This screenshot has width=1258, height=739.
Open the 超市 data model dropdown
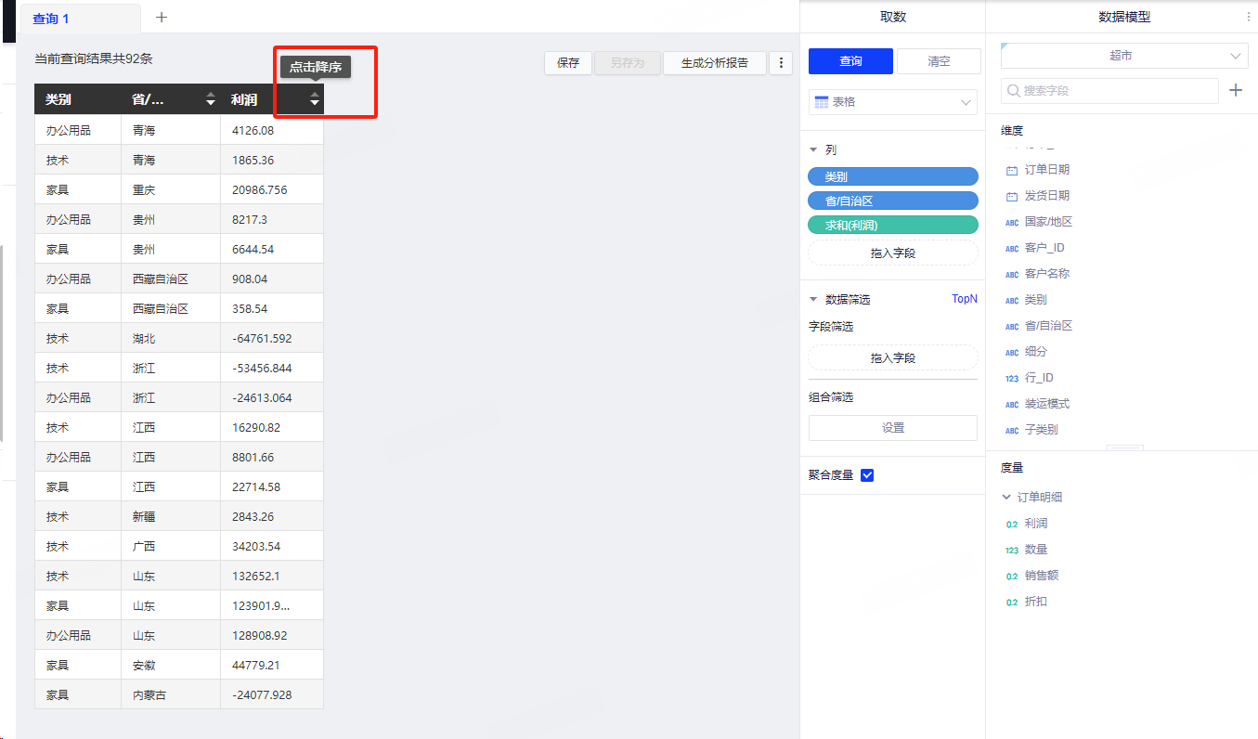coord(1123,56)
